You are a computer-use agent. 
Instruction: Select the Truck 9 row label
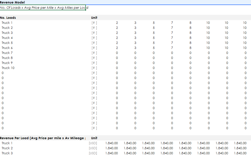[x=7, y=63]
